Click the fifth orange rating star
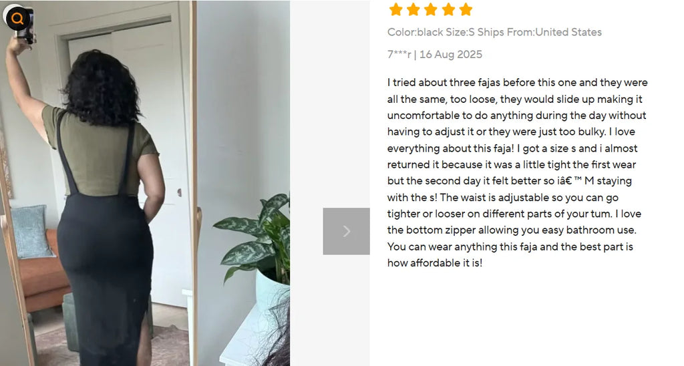Screen dimensions: 684x366 pyautogui.click(x=466, y=9)
